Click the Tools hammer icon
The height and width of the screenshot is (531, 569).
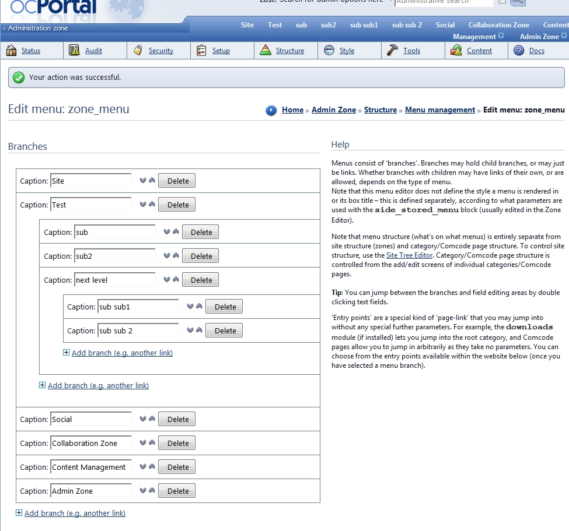[393, 51]
